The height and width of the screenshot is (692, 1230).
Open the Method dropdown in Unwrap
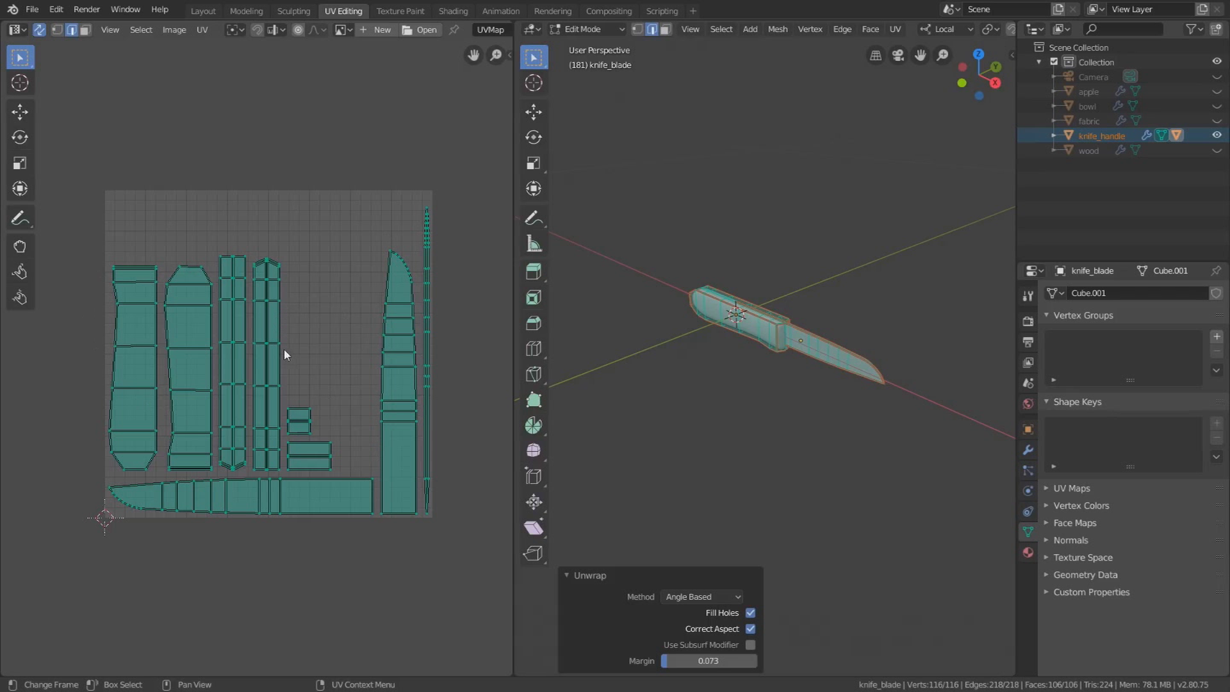703,597
